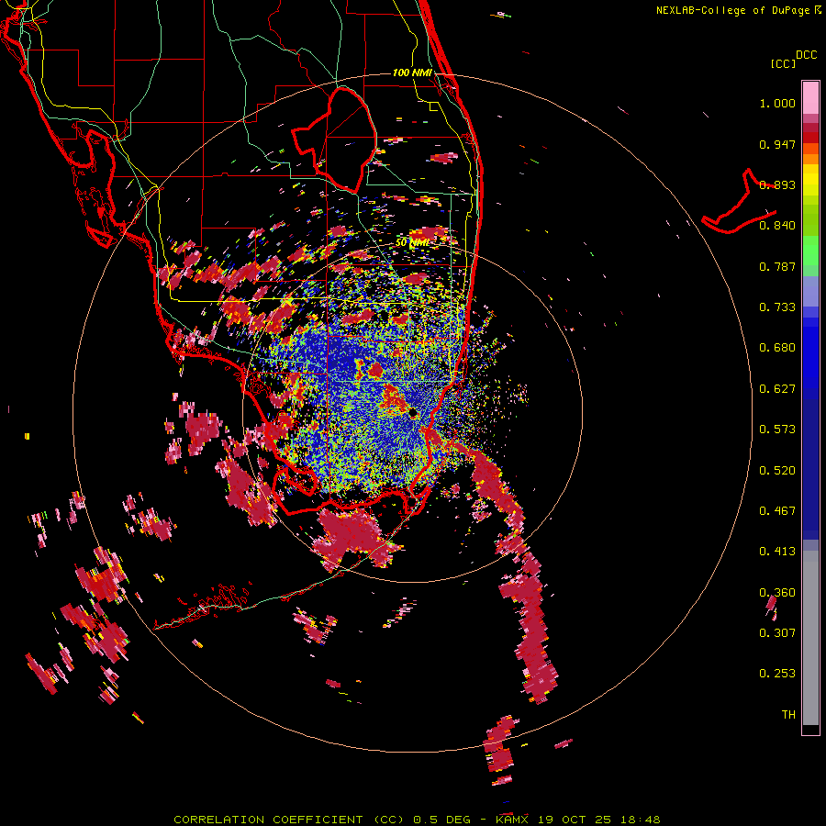The width and height of the screenshot is (826, 826).
Task: Click the DCC label above the color scale
Action: click(806, 55)
